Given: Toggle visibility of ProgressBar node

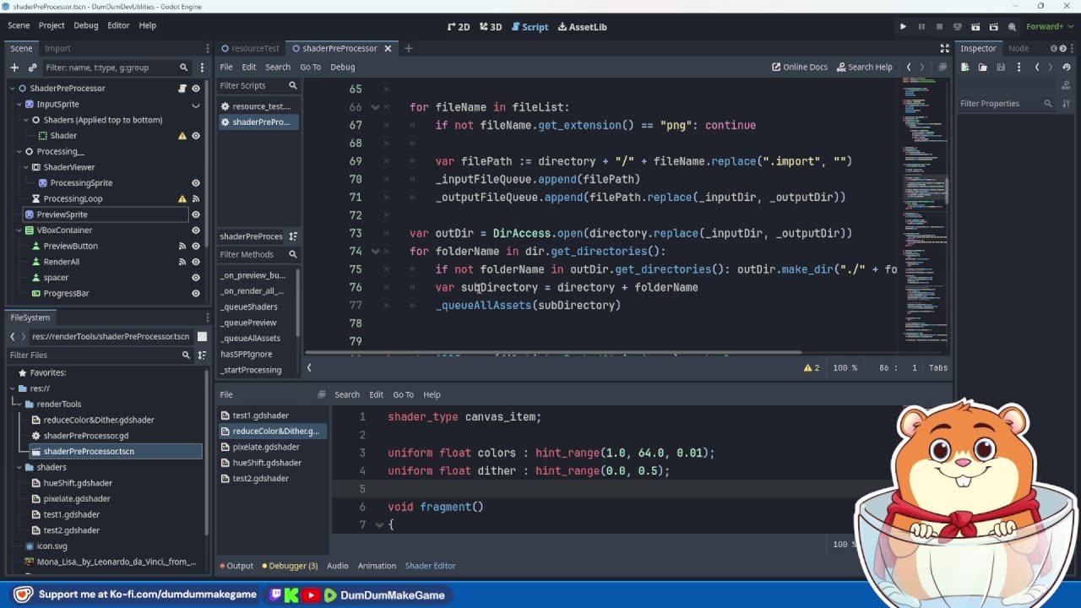Looking at the screenshot, I should click(x=196, y=294).
